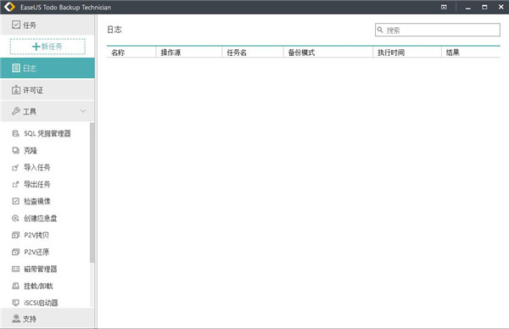Screen dimensions: 509x329
Task: Click the 检查镜像 check icon
Action: point(15,201)
